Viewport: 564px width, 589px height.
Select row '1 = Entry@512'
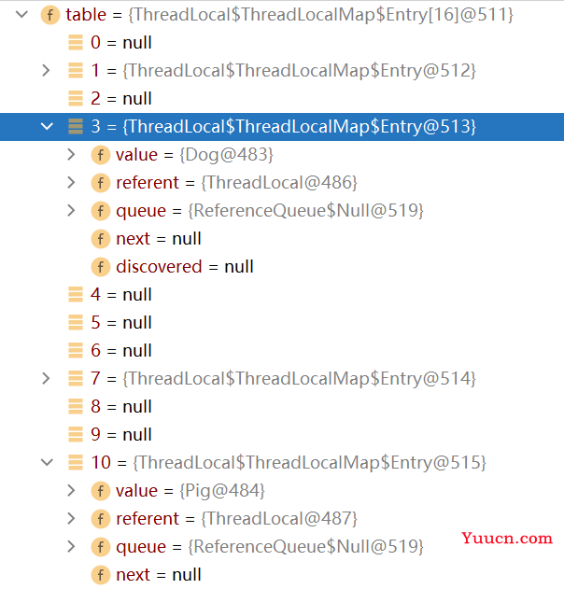point(282,70)
